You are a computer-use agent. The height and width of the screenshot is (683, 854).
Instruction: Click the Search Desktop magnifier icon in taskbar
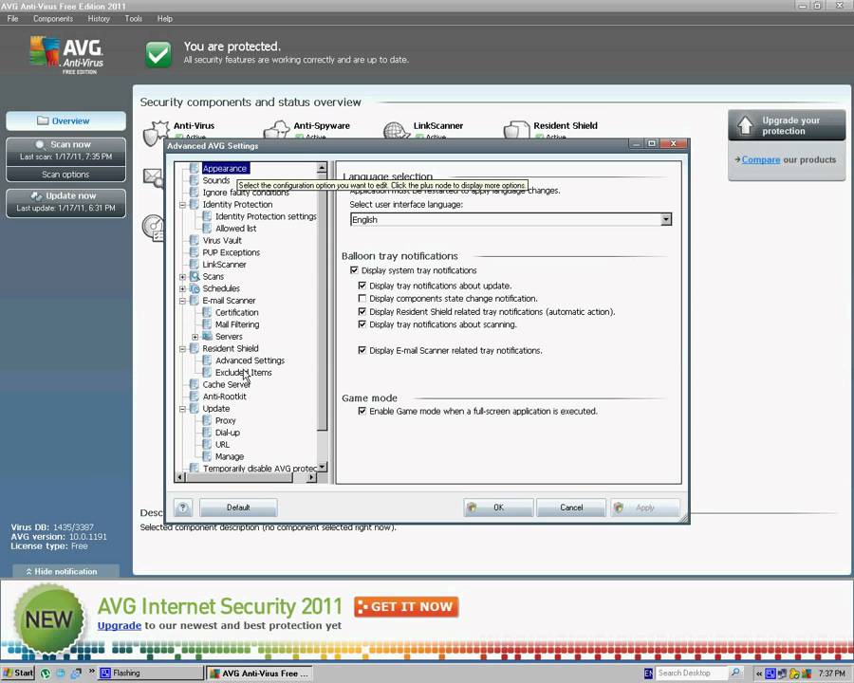(x=735, y=673)
